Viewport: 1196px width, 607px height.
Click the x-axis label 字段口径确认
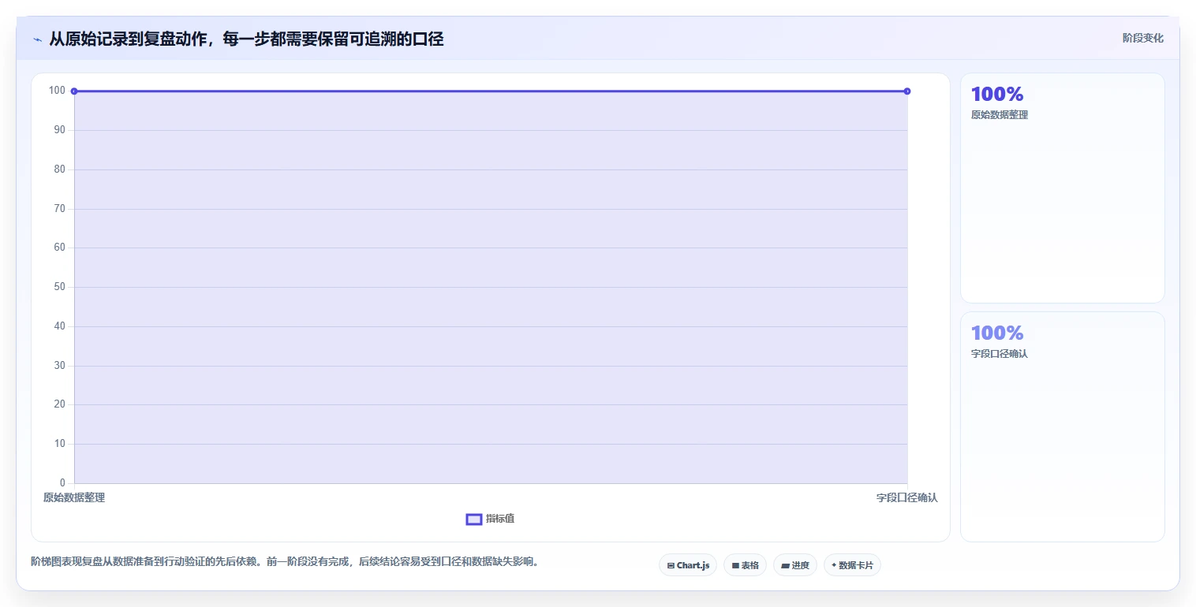pyautogui.click(x=907, y=498)
